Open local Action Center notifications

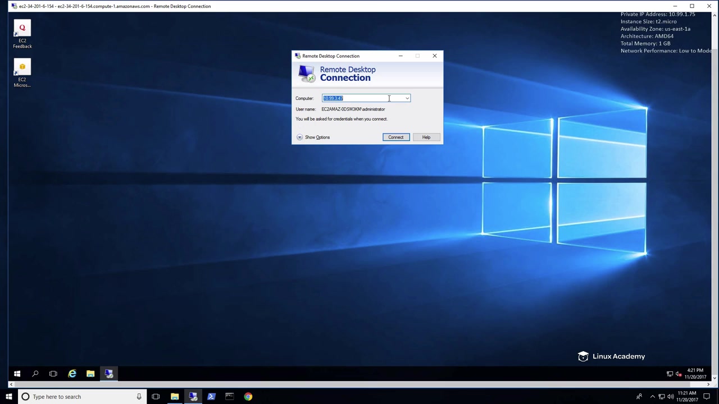coord(707,397)
